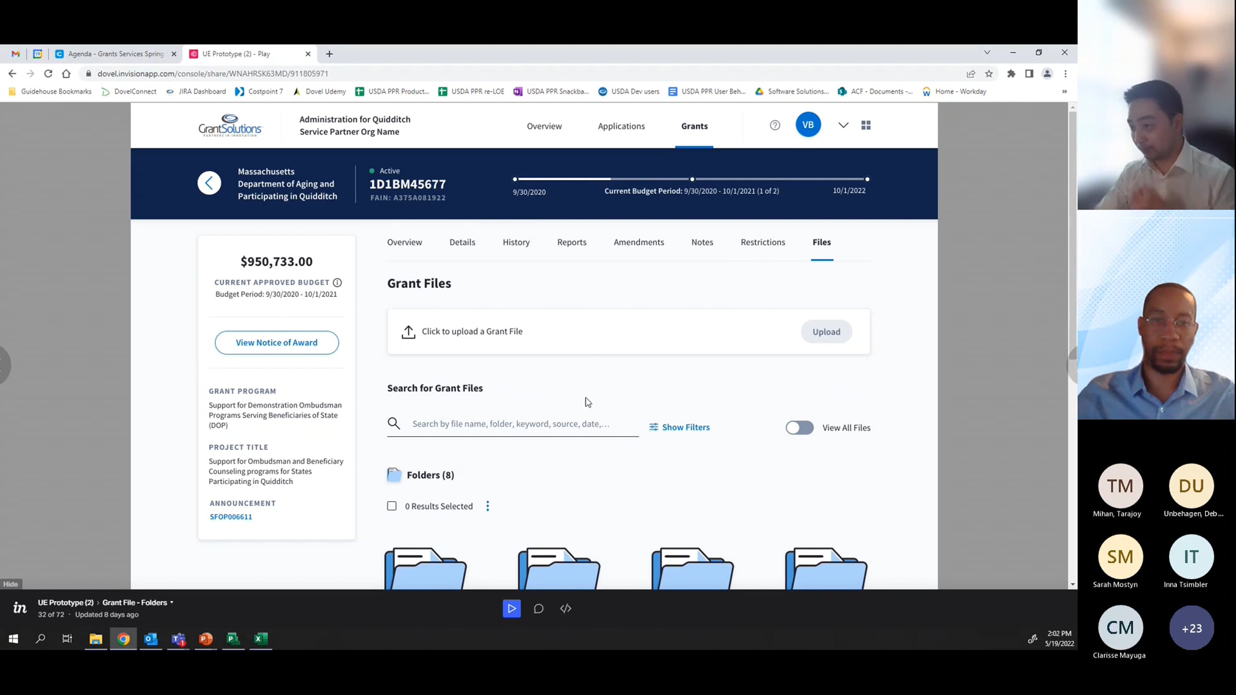Show more bookmarks with double chevron
This screenshot has width=1236, height=695.
pyautogui.click(x=1065, y=92)
